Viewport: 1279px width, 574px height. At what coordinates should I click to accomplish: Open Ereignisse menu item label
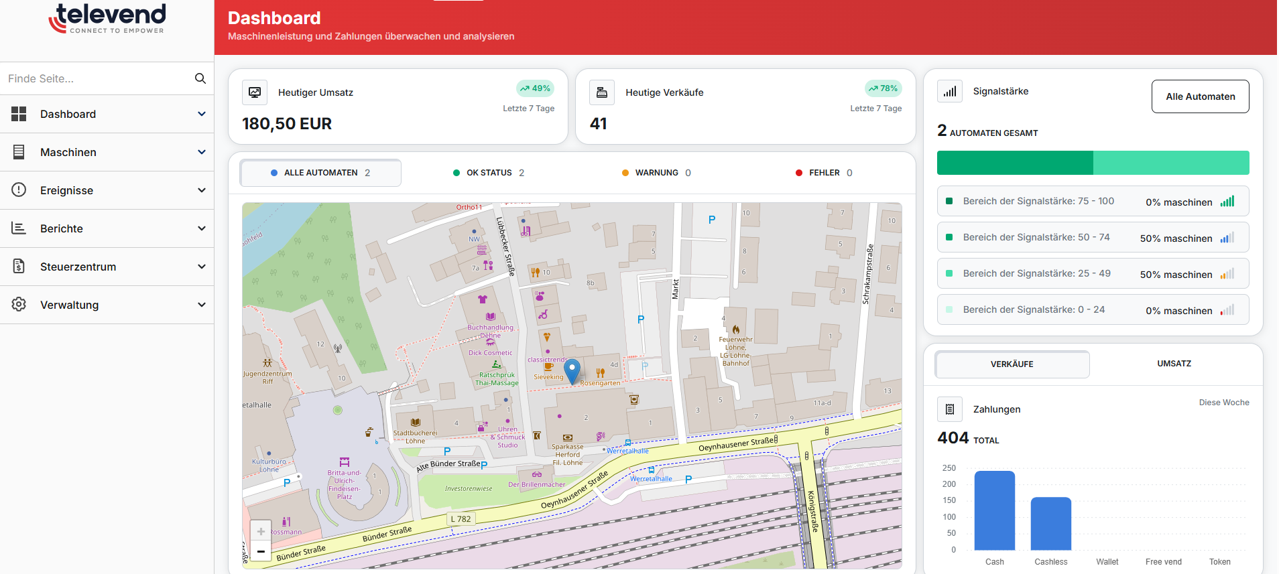[66, 190]
